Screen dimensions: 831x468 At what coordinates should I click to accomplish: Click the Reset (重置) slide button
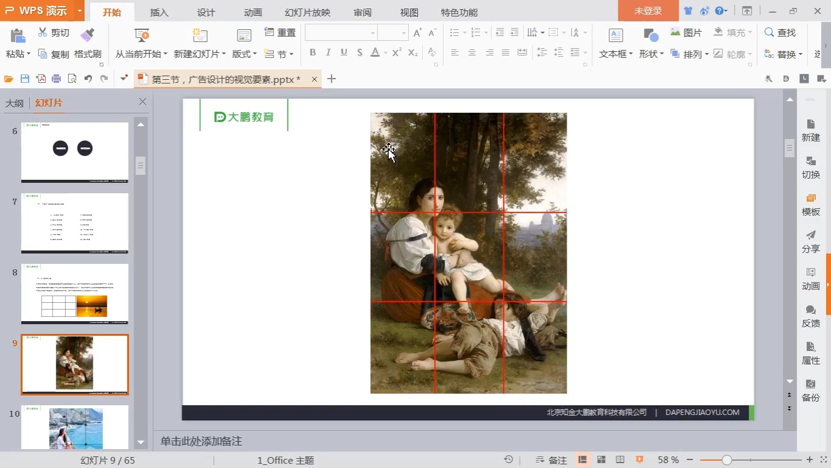click(x=280, y=32)
